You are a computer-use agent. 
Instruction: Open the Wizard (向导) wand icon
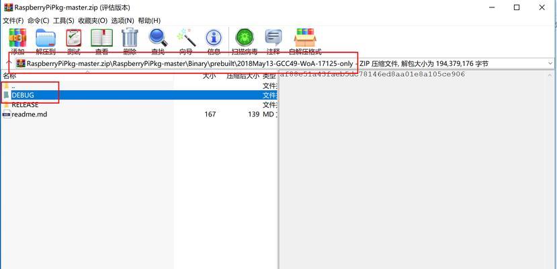coord(186,37)
